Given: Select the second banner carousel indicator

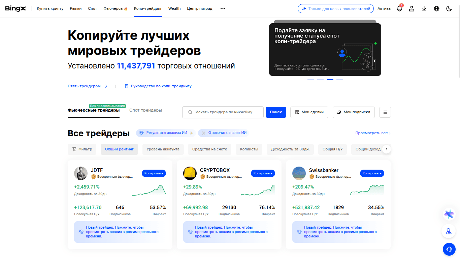Looking at the screenshot, I should [x=320, y=80].
